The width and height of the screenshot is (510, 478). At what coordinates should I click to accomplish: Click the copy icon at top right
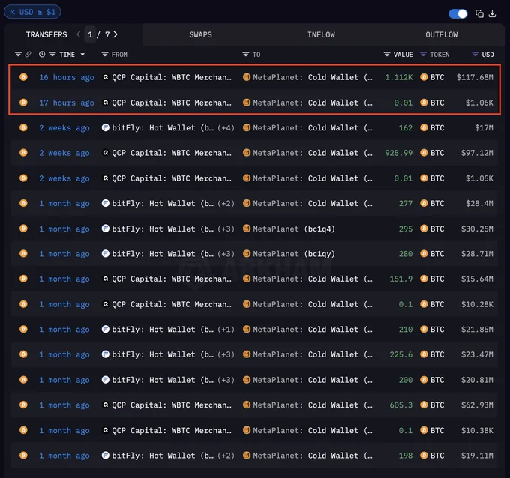point(479,13)
